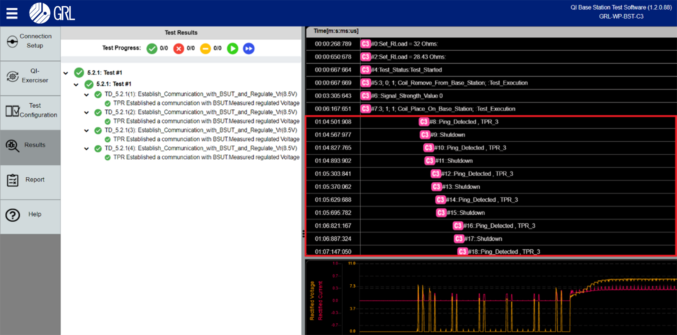The height and width of the screenshot is (335, 677).
Task: Click C3 badge of #13 Shutdown event
Action: (436, 187)
